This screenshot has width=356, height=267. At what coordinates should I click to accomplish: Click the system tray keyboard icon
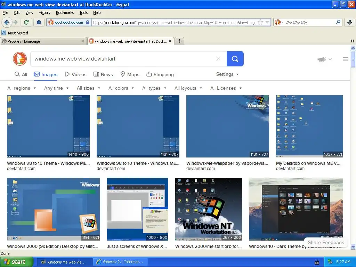317,262
